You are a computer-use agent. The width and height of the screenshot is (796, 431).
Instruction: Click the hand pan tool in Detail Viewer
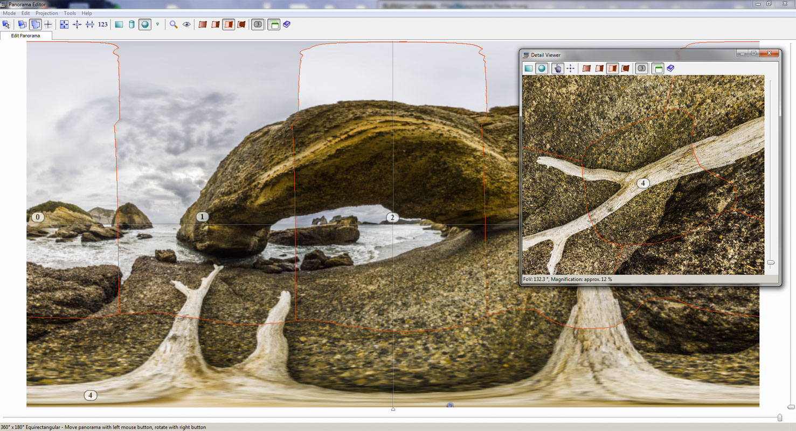pyautogui.click(x=557, y=68)
